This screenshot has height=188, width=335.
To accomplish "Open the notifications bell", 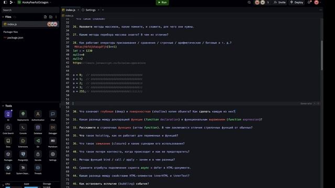I will 309,2.
